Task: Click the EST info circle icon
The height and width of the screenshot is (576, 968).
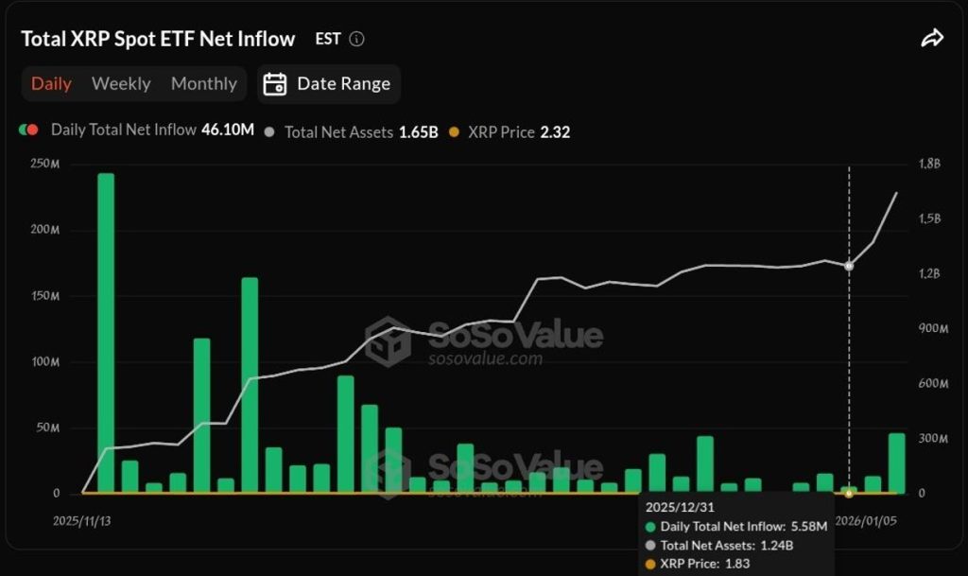Action: pyautogui.click(x=356, y=40)
